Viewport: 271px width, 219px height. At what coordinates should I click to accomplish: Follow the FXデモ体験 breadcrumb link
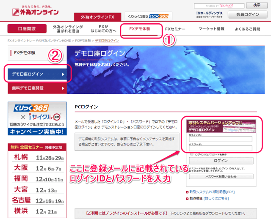coord(83,41)
